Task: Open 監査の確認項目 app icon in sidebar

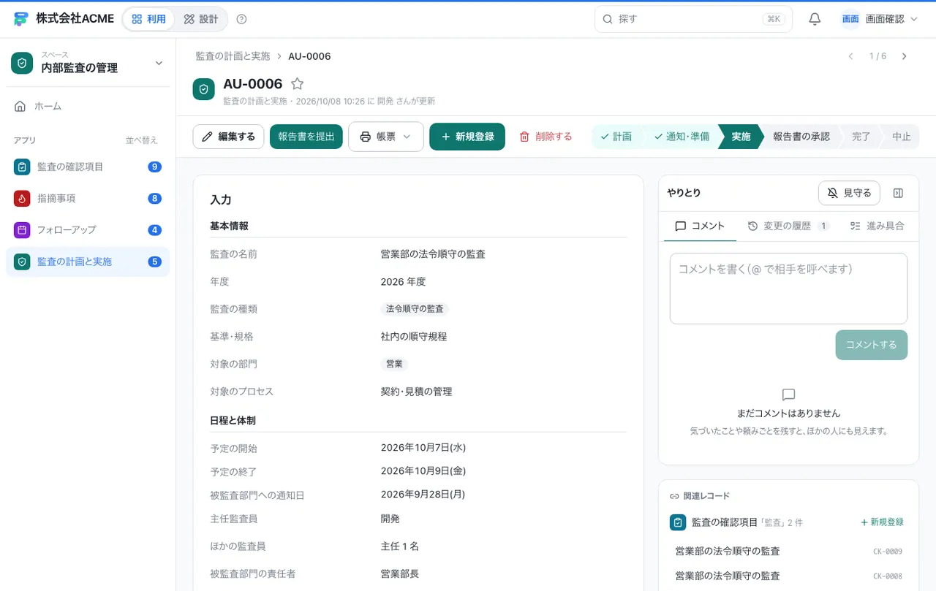Action: (x=22, y=167)
